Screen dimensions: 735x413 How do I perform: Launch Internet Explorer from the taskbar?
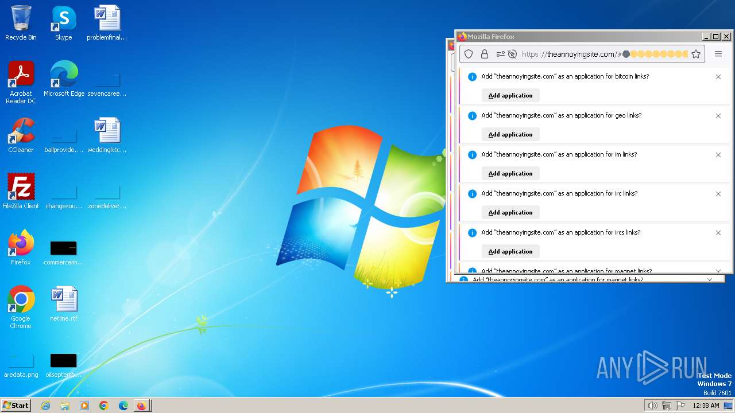(45, 406)
